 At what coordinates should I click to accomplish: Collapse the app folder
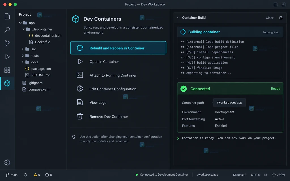[x=20, y=23]
